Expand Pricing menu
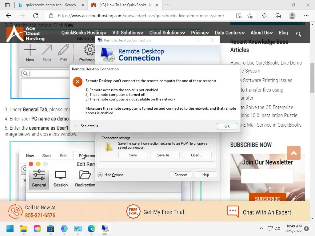 (x=200, y=33)
